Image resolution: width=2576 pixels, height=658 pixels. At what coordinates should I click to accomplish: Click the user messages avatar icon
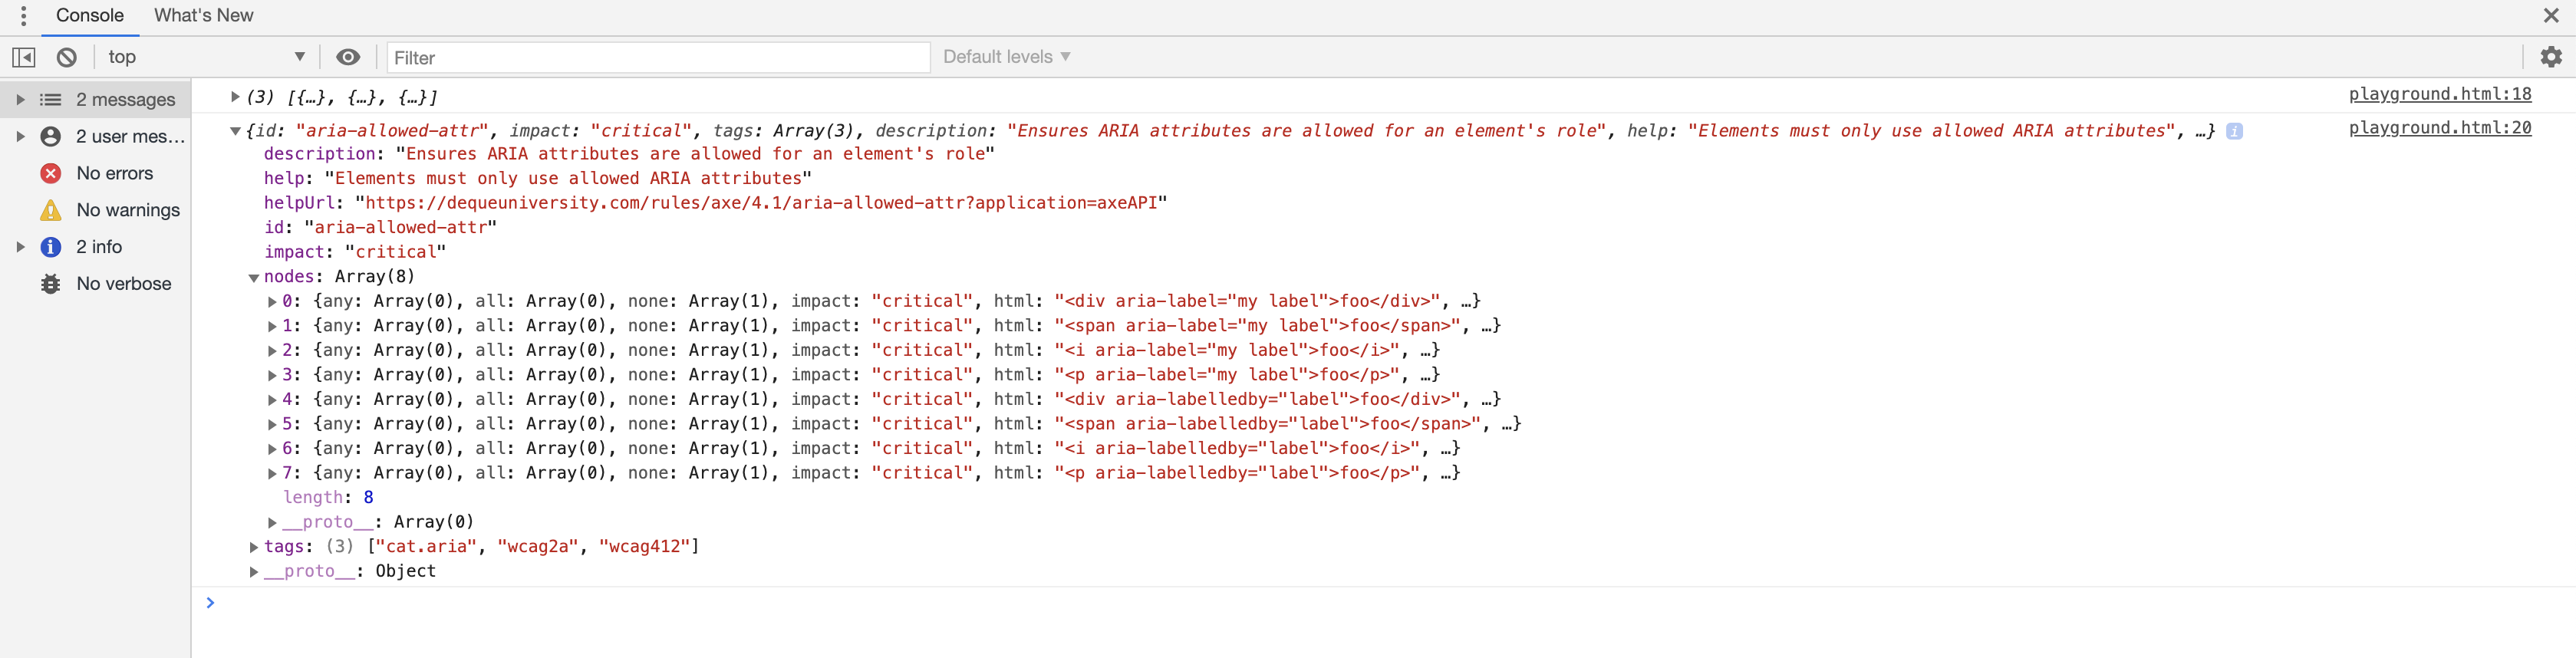coord(51,137)
